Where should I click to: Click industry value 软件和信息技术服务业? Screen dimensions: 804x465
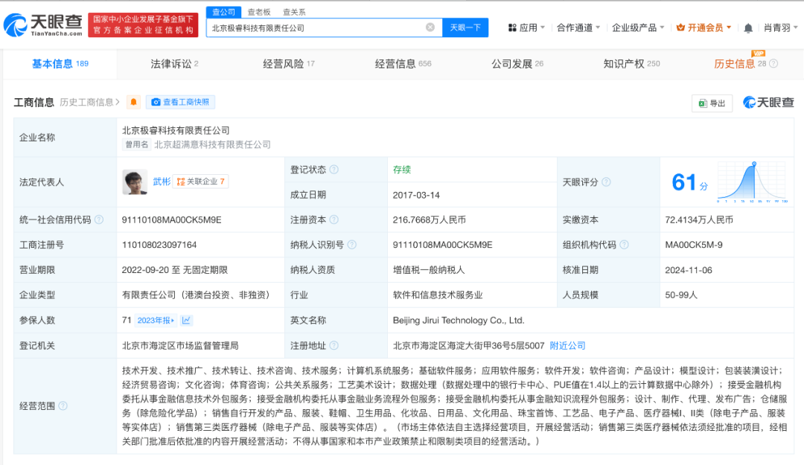pyautogui.click(x=438, y=295)
